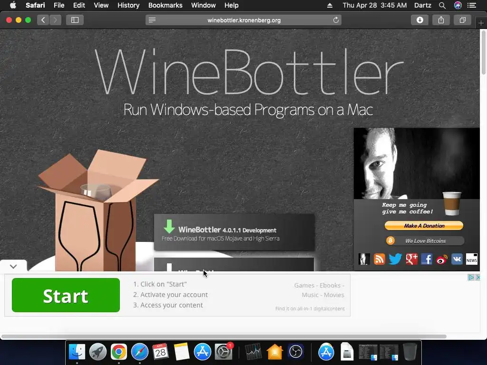Open Notification Center list icon
The height and width of the screenshot is (365, 487).
click(472, 5)
